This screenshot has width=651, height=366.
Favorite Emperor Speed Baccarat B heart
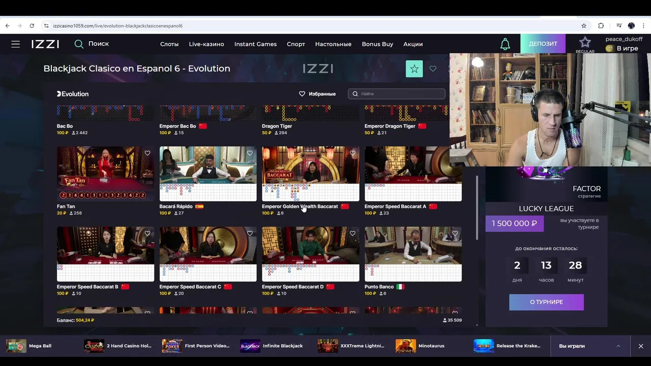(147, 233)
